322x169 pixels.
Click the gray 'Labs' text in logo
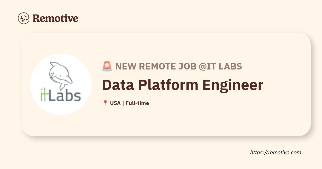(65, 95)
